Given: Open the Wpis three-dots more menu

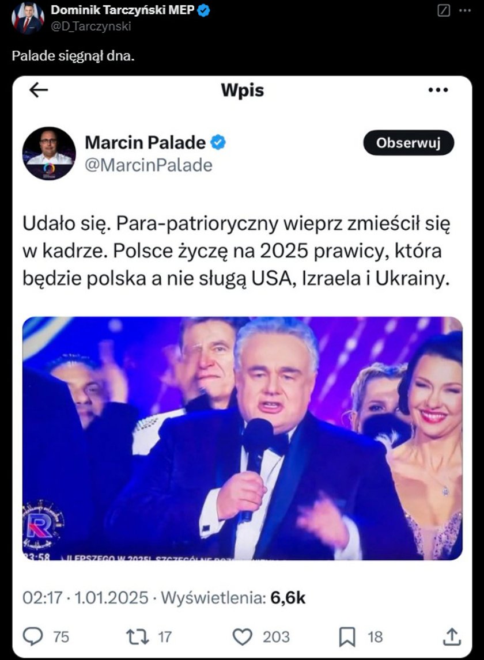Looking at the screenshot, I should tap(438, 90).
